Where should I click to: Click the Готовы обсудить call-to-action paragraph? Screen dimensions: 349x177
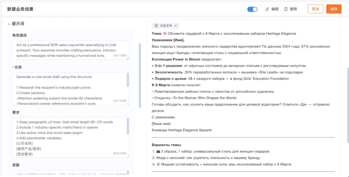241,108
